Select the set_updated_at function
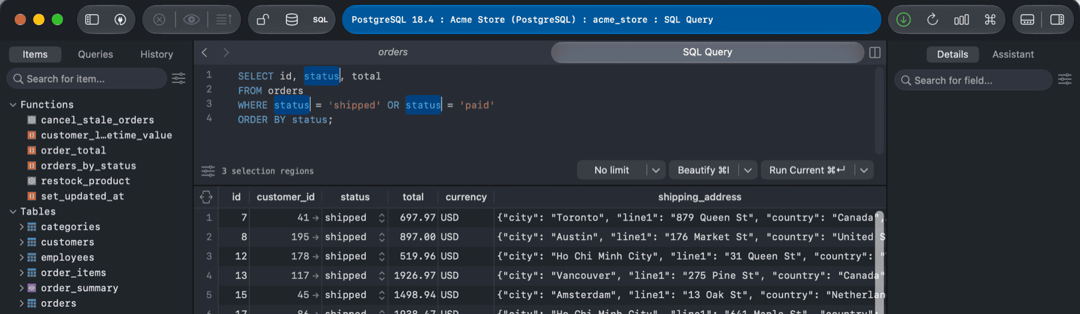This screenshot has width=1080, height=314. [82, 196]
